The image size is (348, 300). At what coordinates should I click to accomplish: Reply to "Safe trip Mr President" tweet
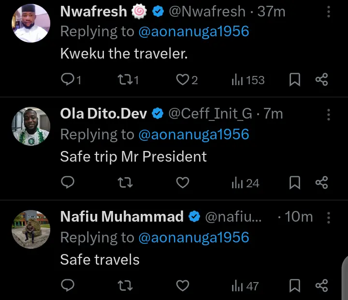click(68, 183)
